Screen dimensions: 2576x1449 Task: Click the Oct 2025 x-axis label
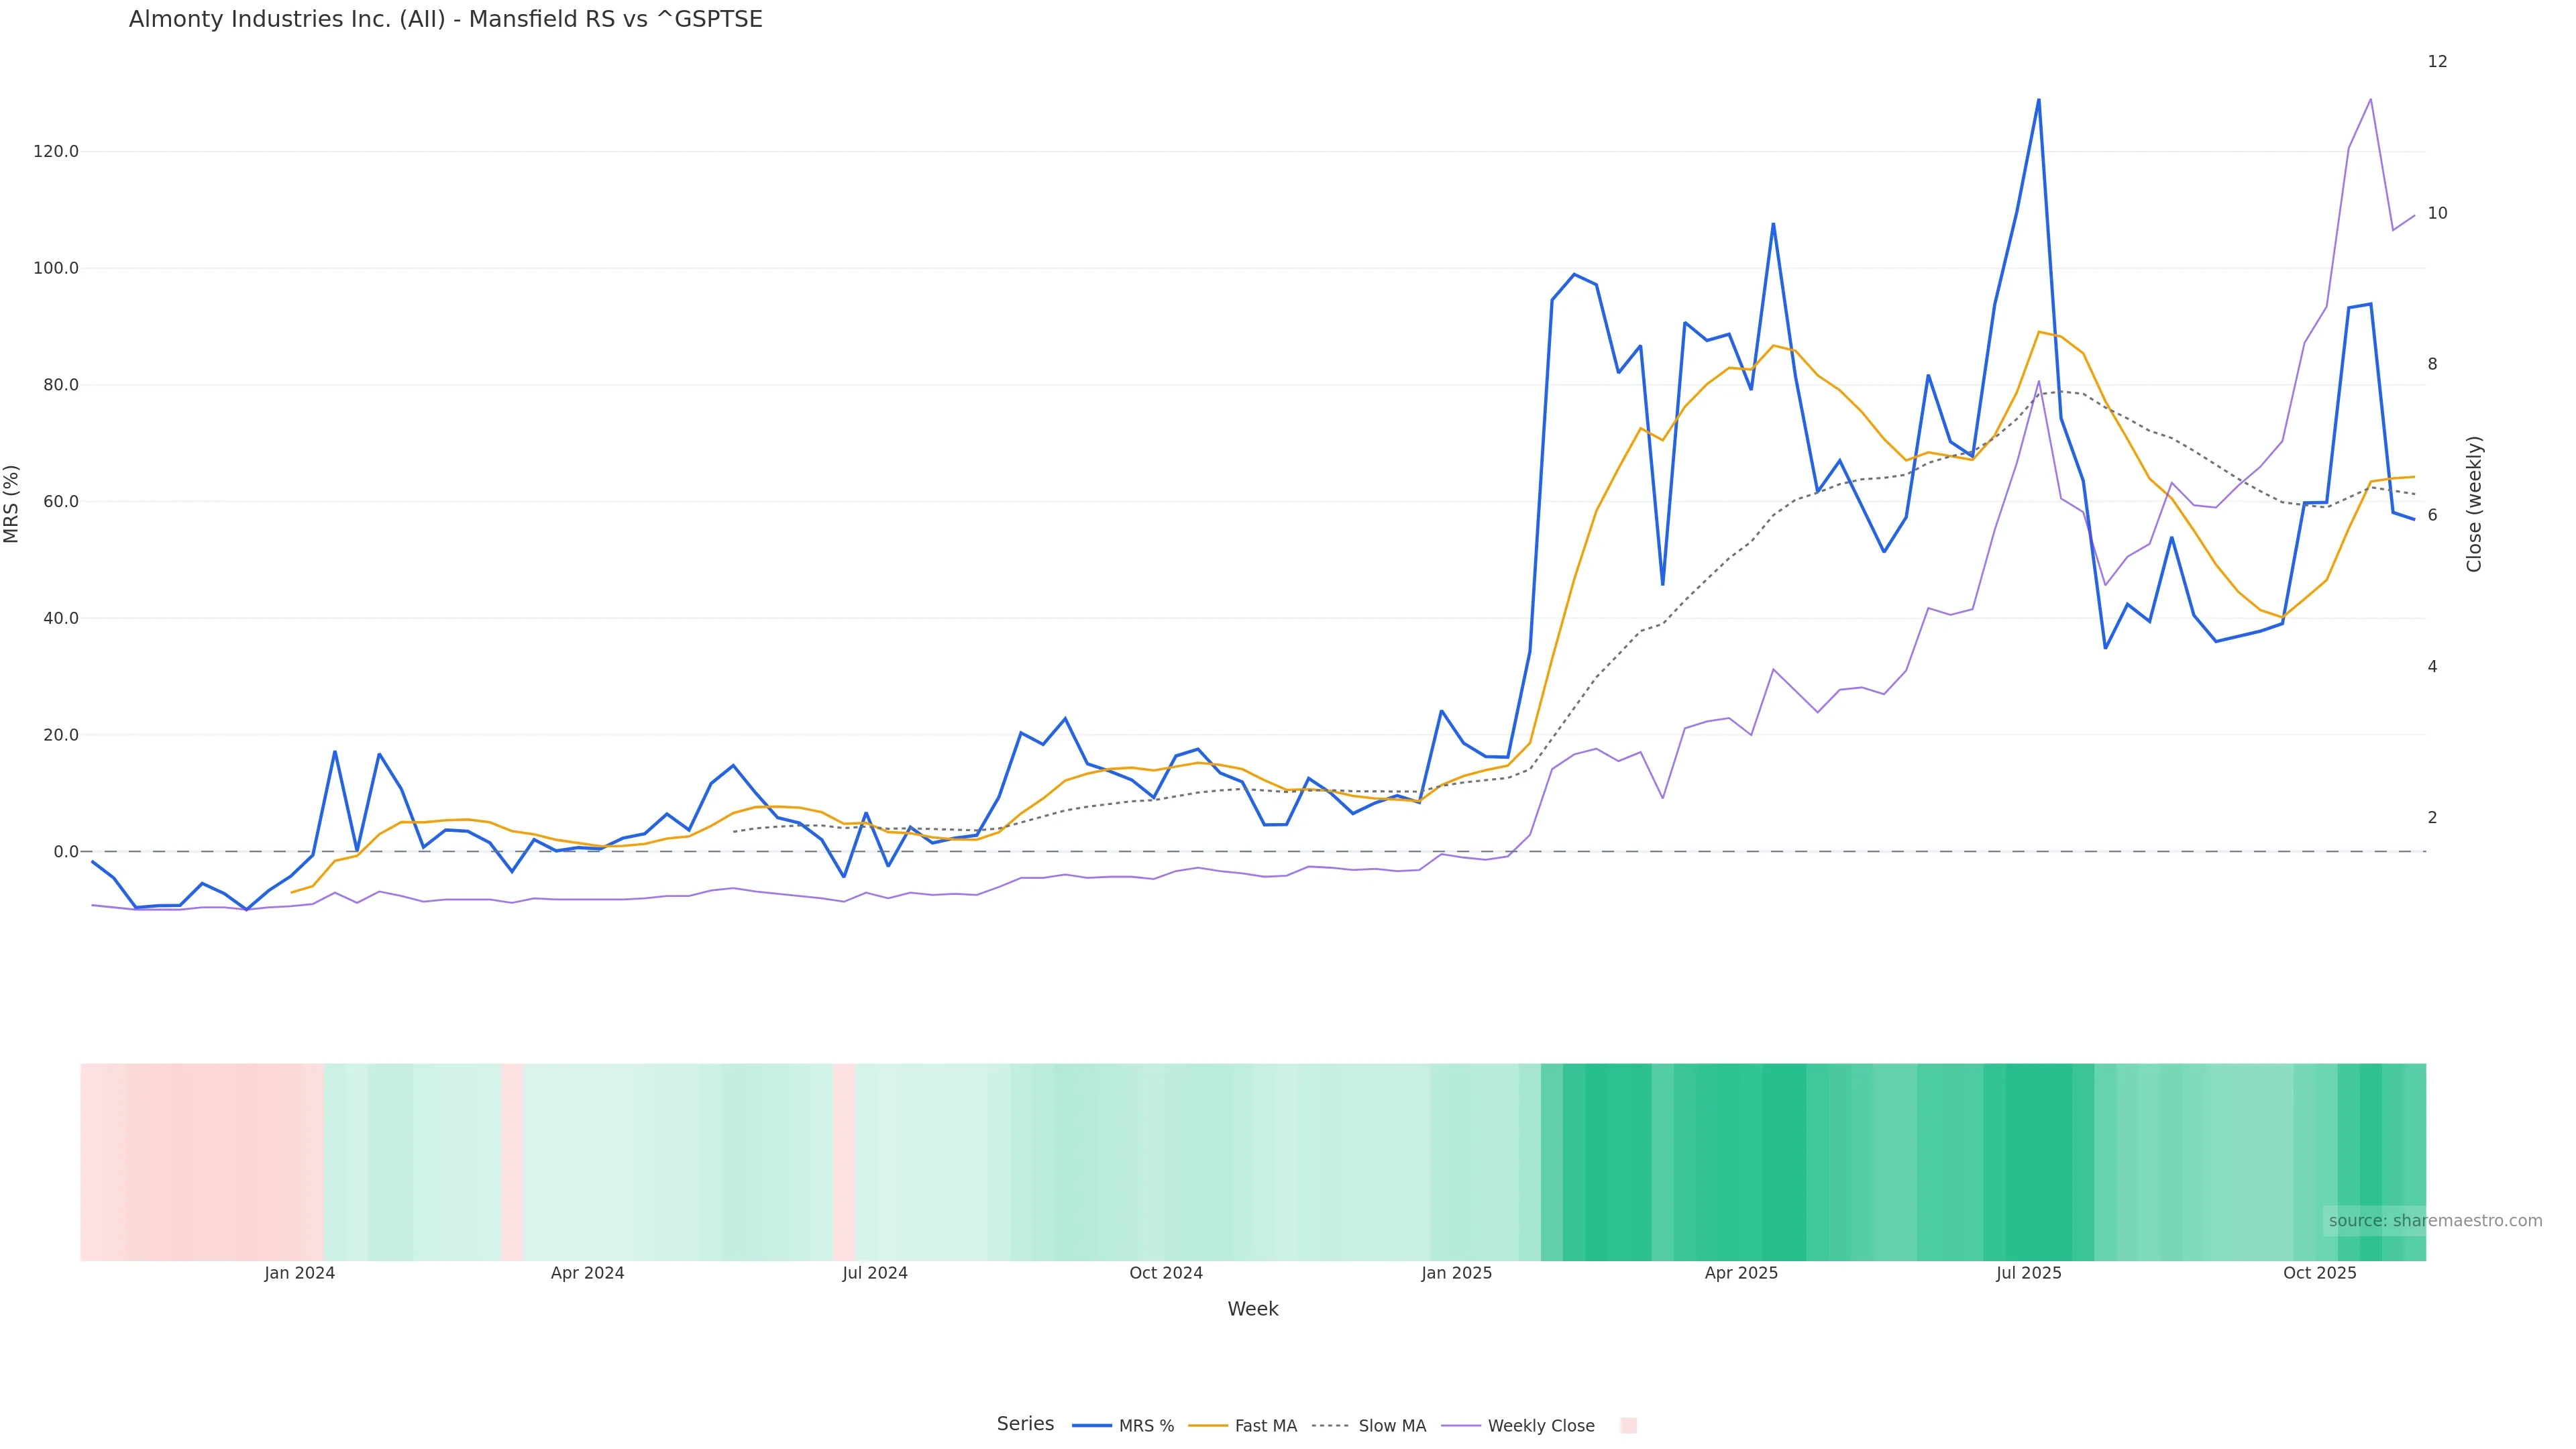2320,1273
